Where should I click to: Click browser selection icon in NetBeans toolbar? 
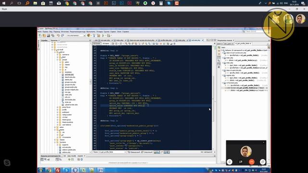click(89, 36)
